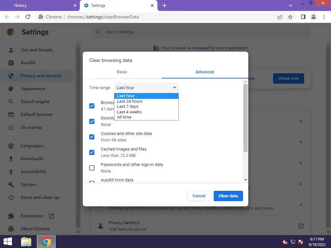This screenshot has width=331, height=248.
Task: Click the Search settings field
Action: tap(200, 32)
